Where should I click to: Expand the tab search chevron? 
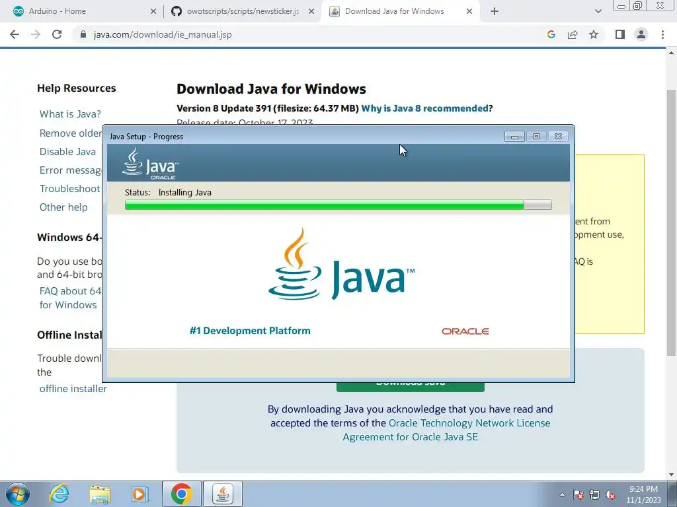598,12
